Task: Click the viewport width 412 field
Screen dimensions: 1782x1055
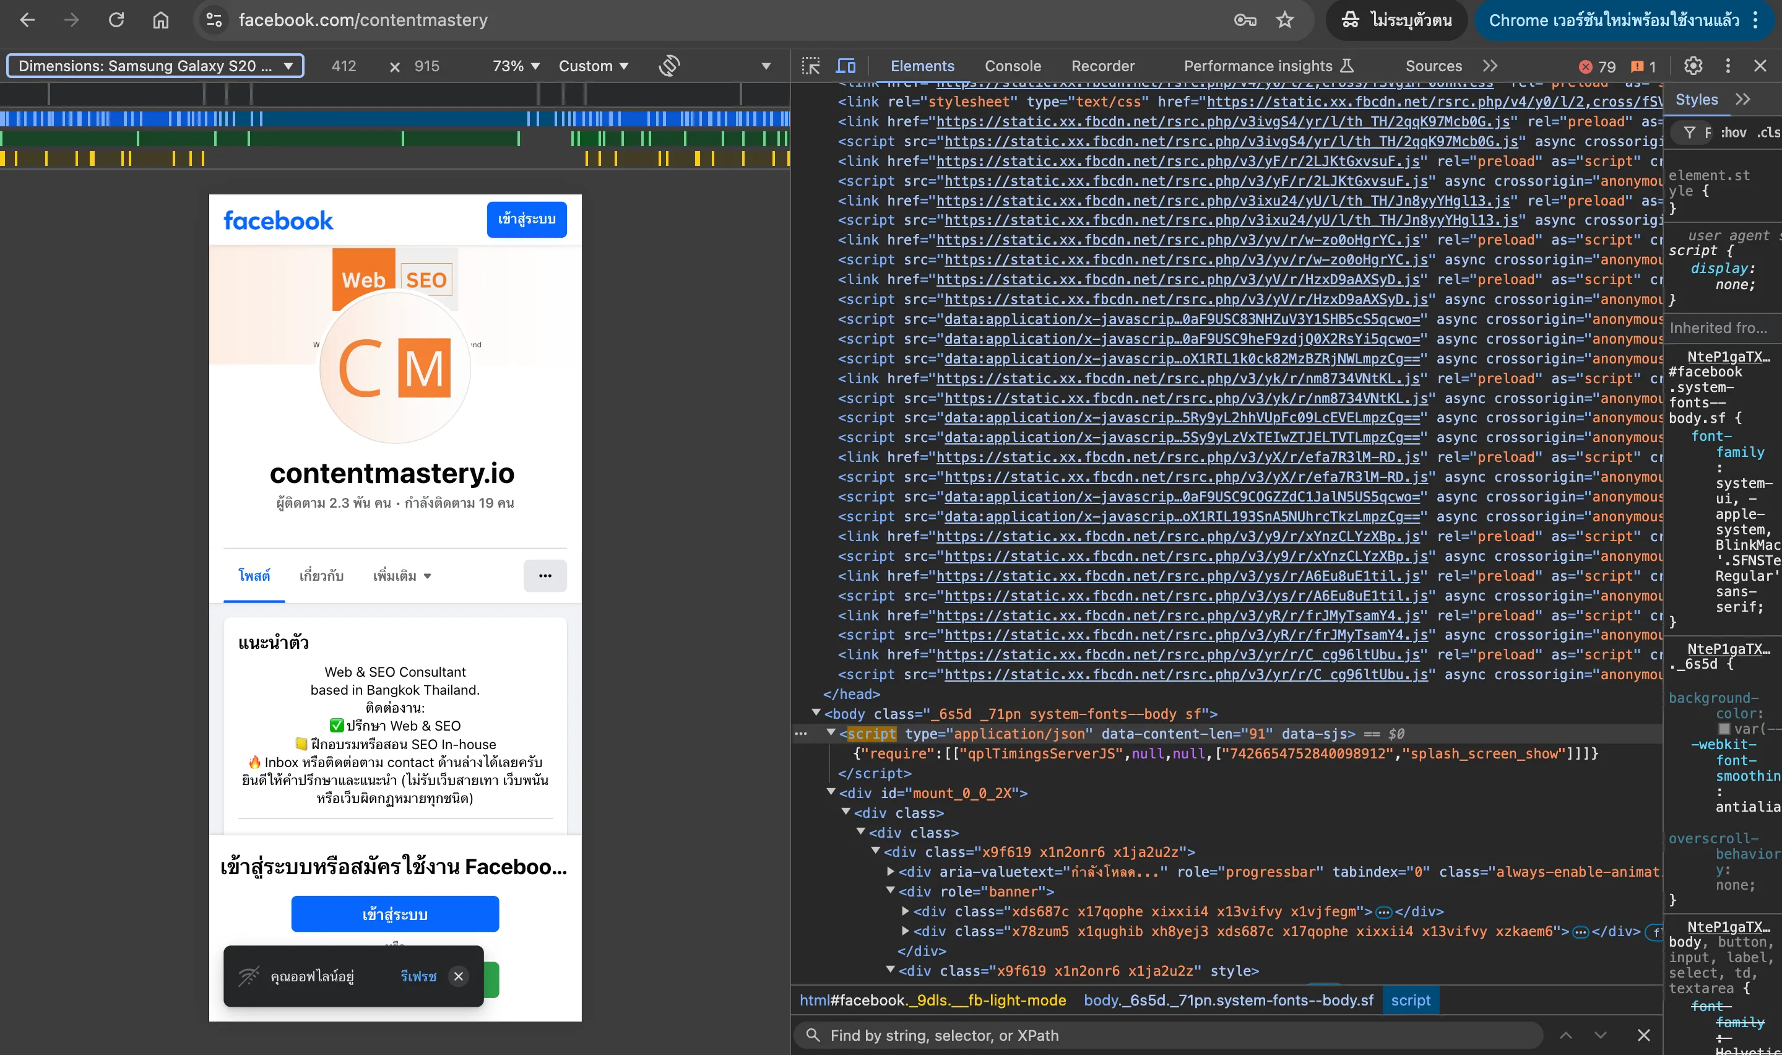Action: (x=344, y=66)
